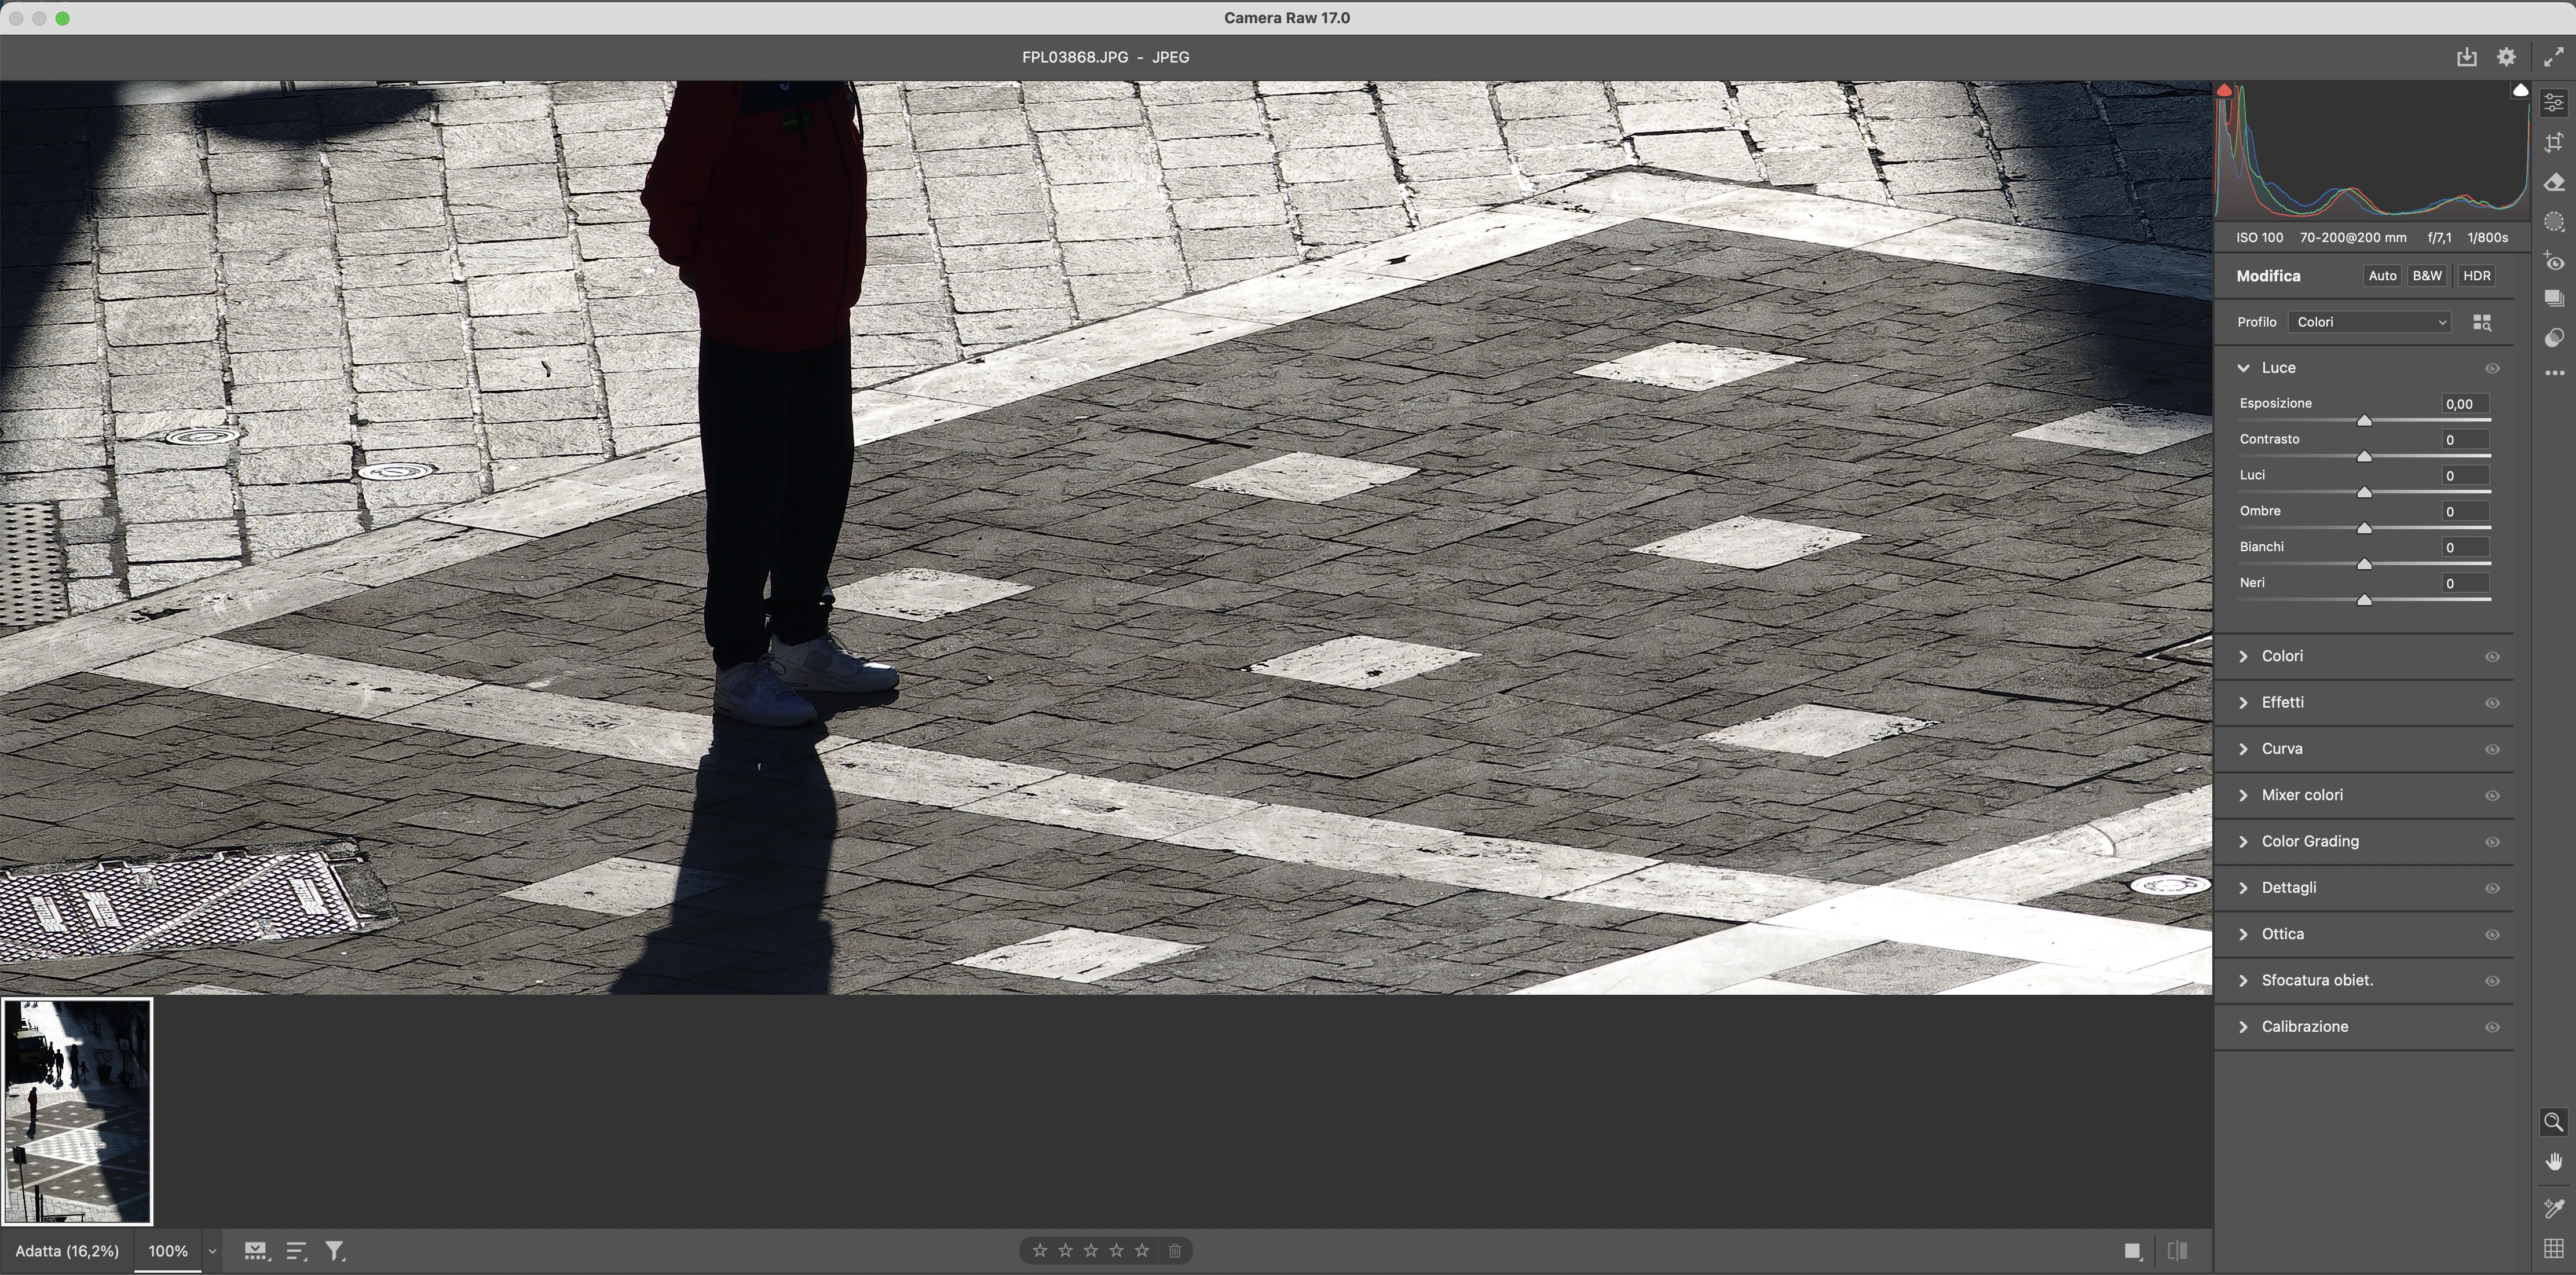Open the Snapshots panel icon
2576x1275 pixels.
point(2554,298)
